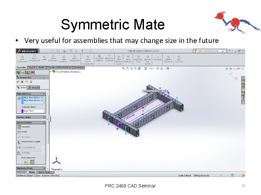Image resolution: width=261 pixels, height=195 pixels.
Task: Click the Zoom to Area icon
Action: click(x=127, y=68)
